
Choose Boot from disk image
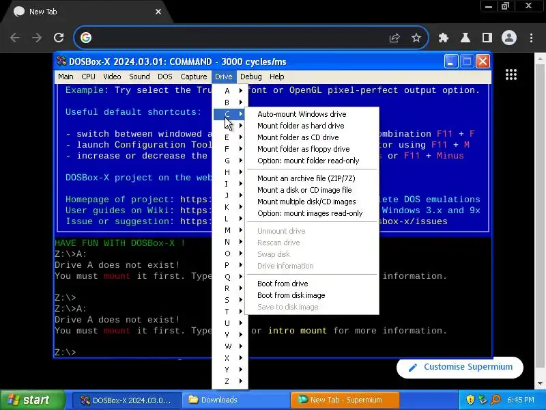[x=312, y=295]
